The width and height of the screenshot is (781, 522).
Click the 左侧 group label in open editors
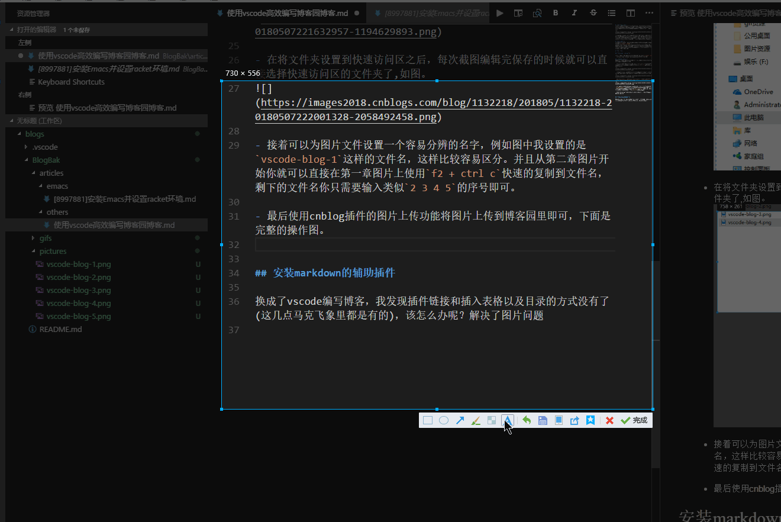24,43
